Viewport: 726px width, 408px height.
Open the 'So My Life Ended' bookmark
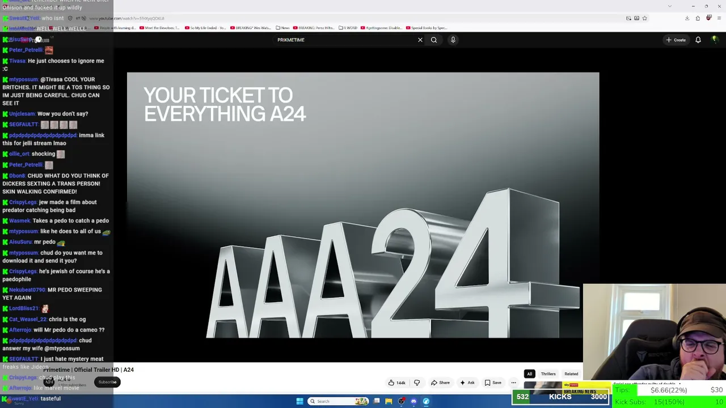pos(205,28)
